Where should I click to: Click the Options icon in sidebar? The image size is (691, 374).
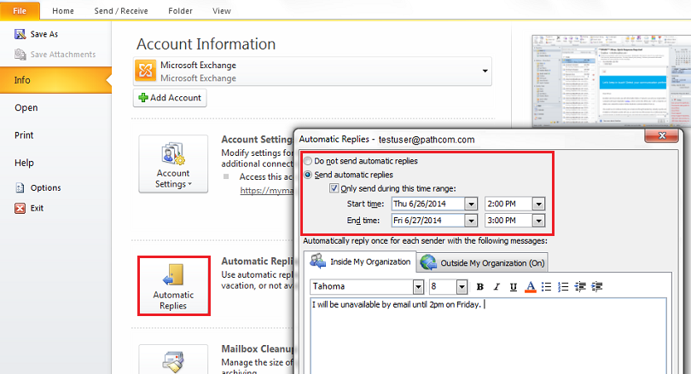tap(20, 188)
